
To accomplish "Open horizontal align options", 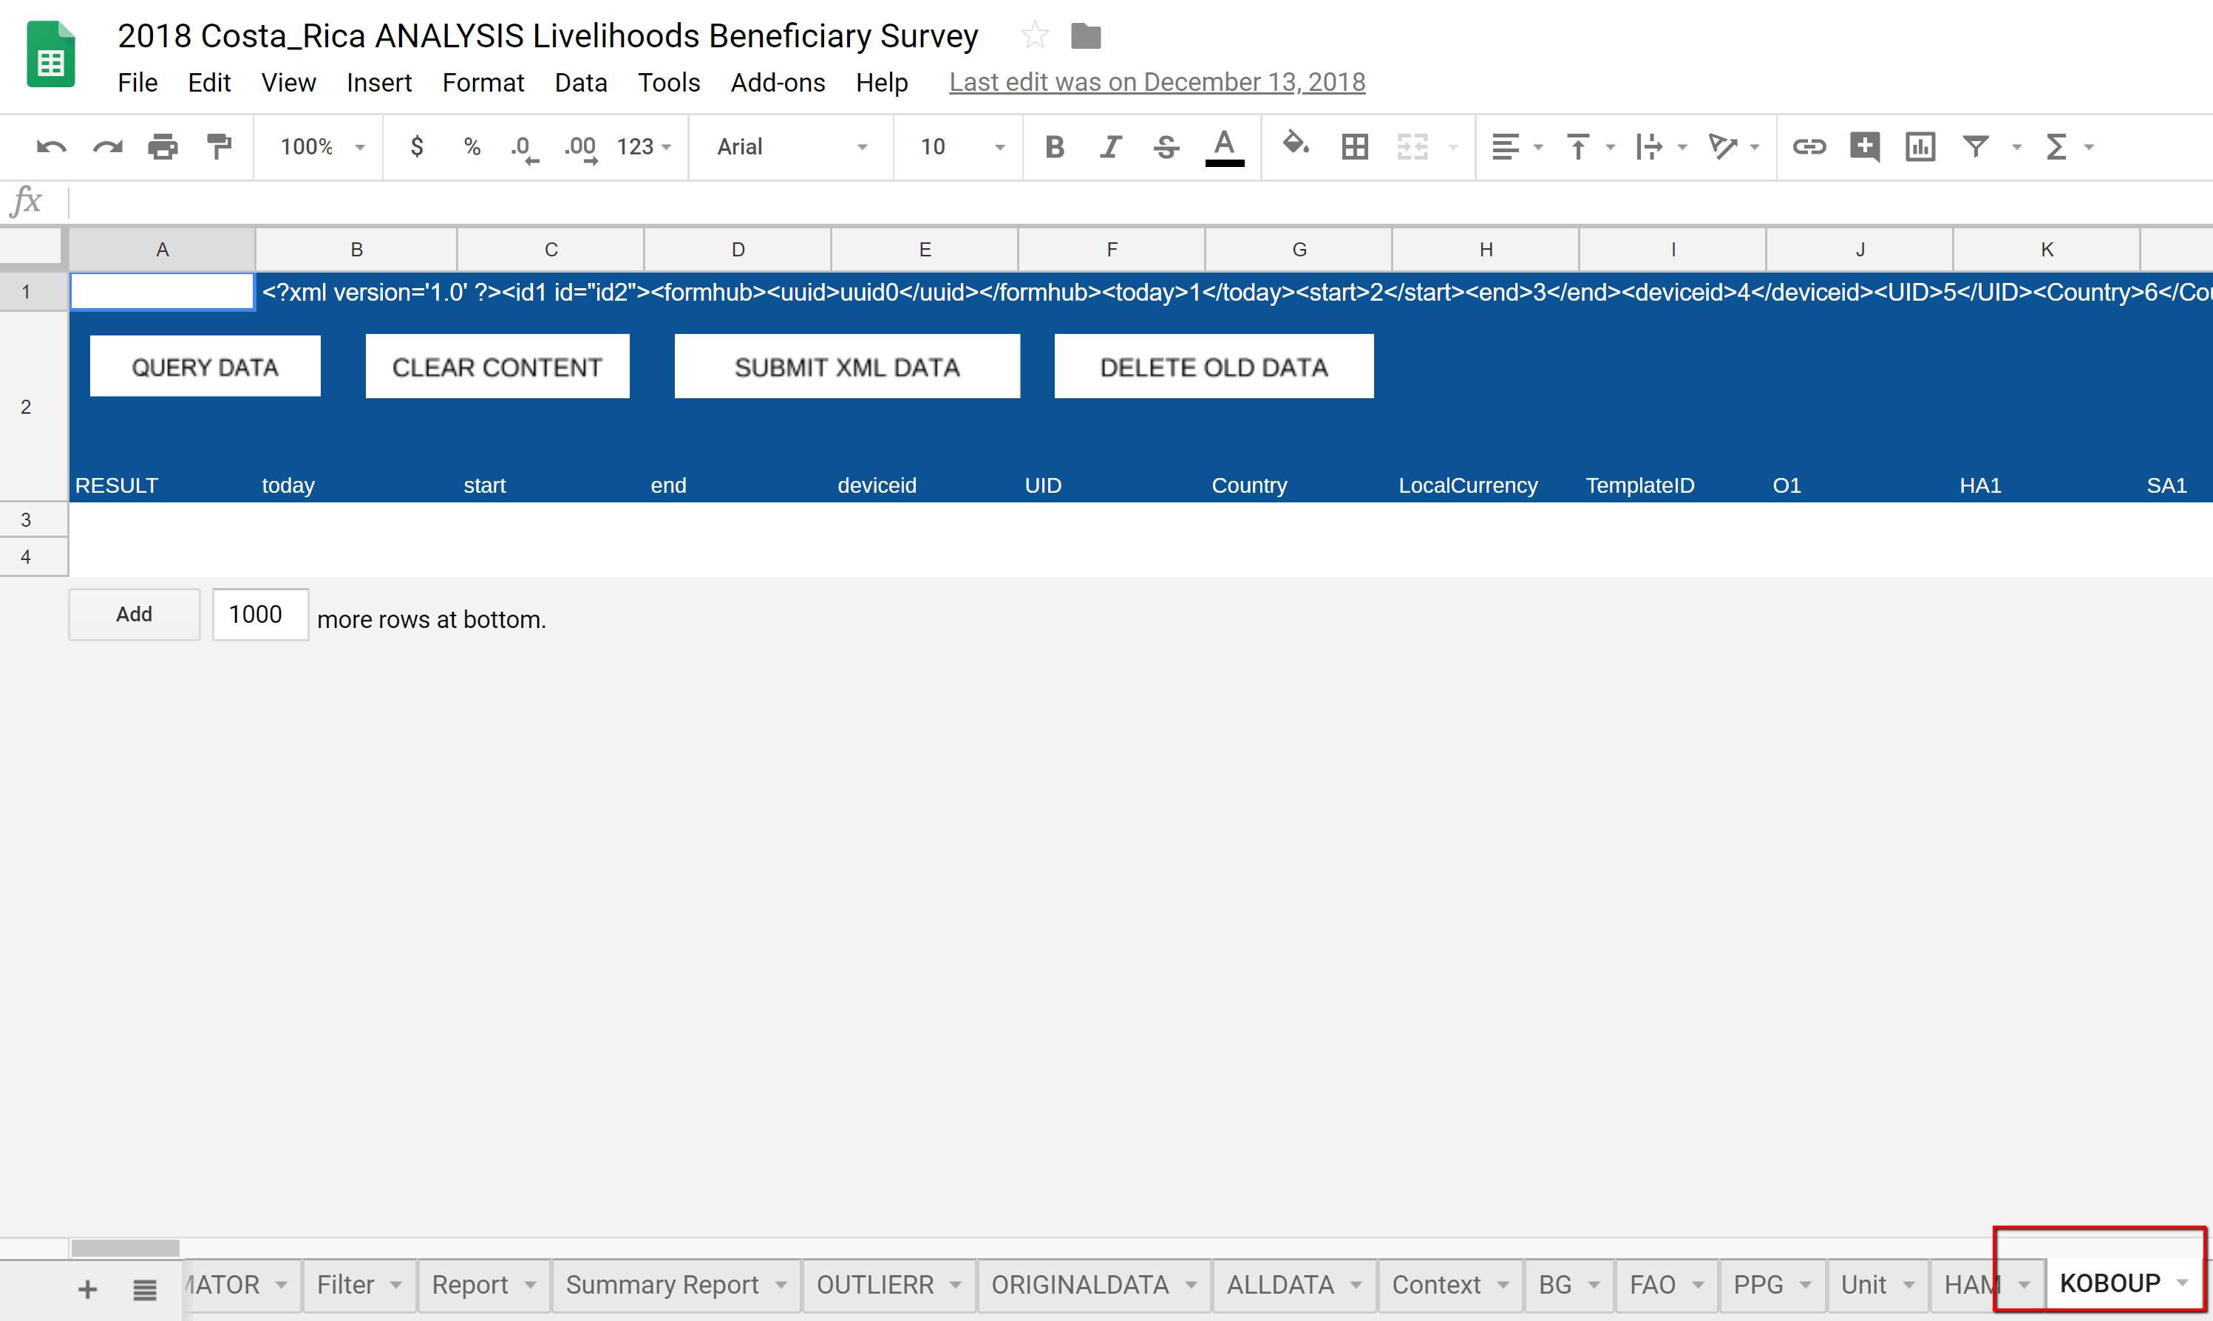I will click(x=1516, y=147).
